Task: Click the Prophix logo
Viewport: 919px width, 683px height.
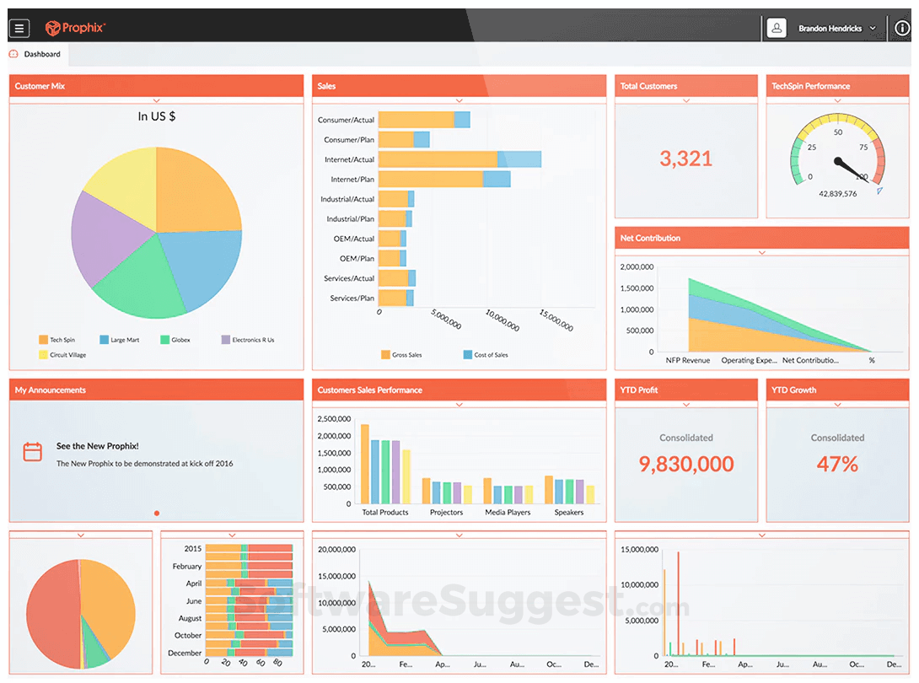Action: coord(75,28)
